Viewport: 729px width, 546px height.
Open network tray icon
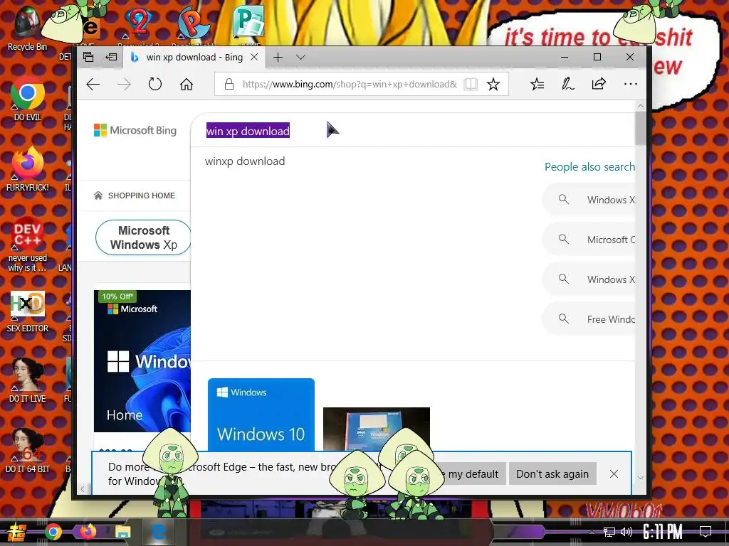[x=609, y=532]
